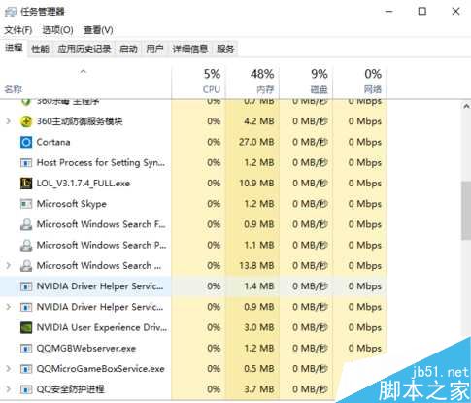Expand the QQMicroGameBoxService.exe group

click(x=9, y=369)
